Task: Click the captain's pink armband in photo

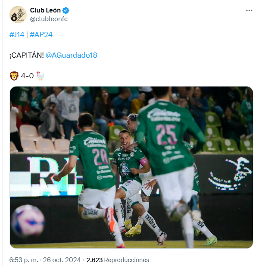Action: click(144, 161)
